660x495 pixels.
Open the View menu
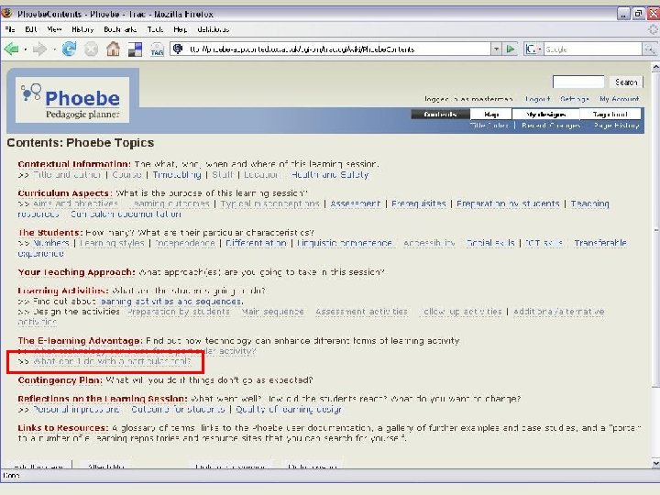(x=54, y=29)
